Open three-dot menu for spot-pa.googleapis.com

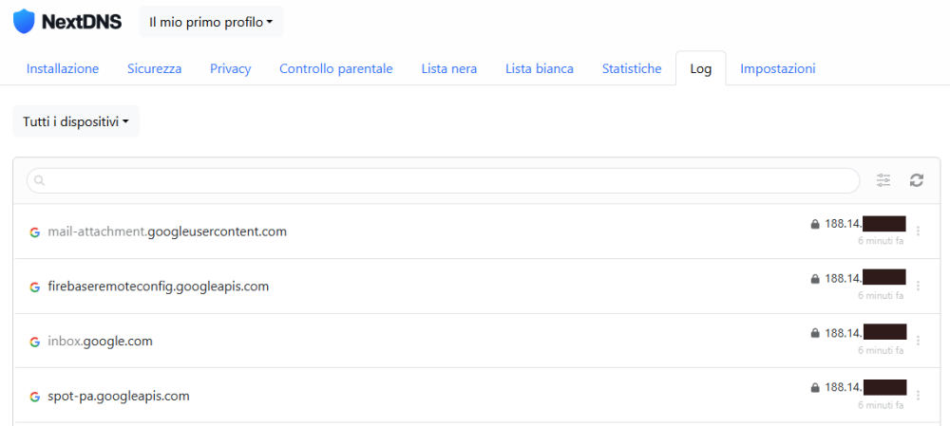pos(919,395)
